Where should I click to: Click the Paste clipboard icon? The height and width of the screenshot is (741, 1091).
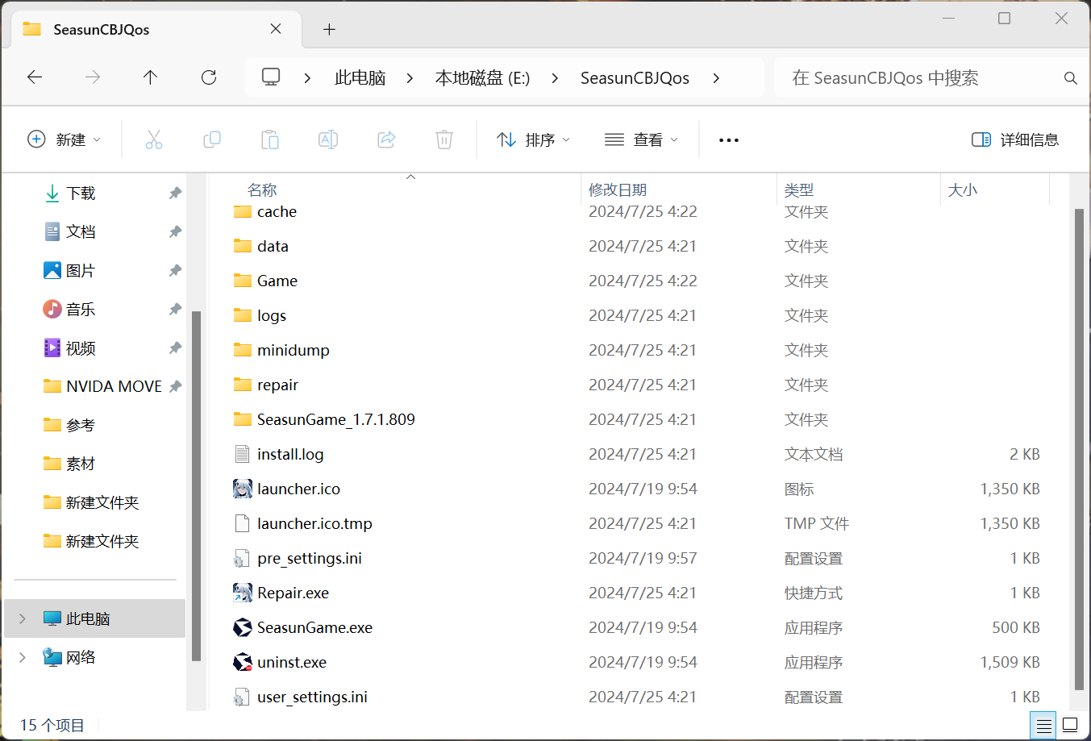(x=270, y=139)
